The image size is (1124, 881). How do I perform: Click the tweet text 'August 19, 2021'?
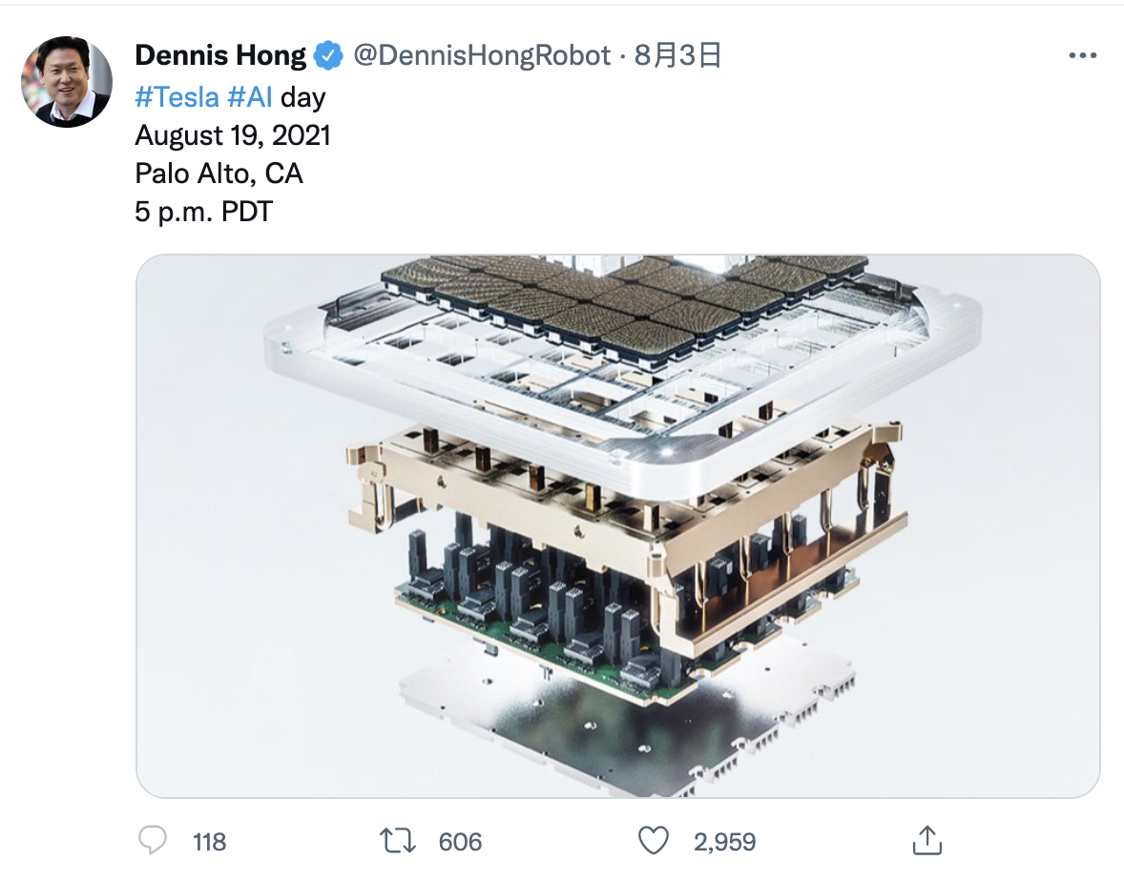click(x=233, y=135)
